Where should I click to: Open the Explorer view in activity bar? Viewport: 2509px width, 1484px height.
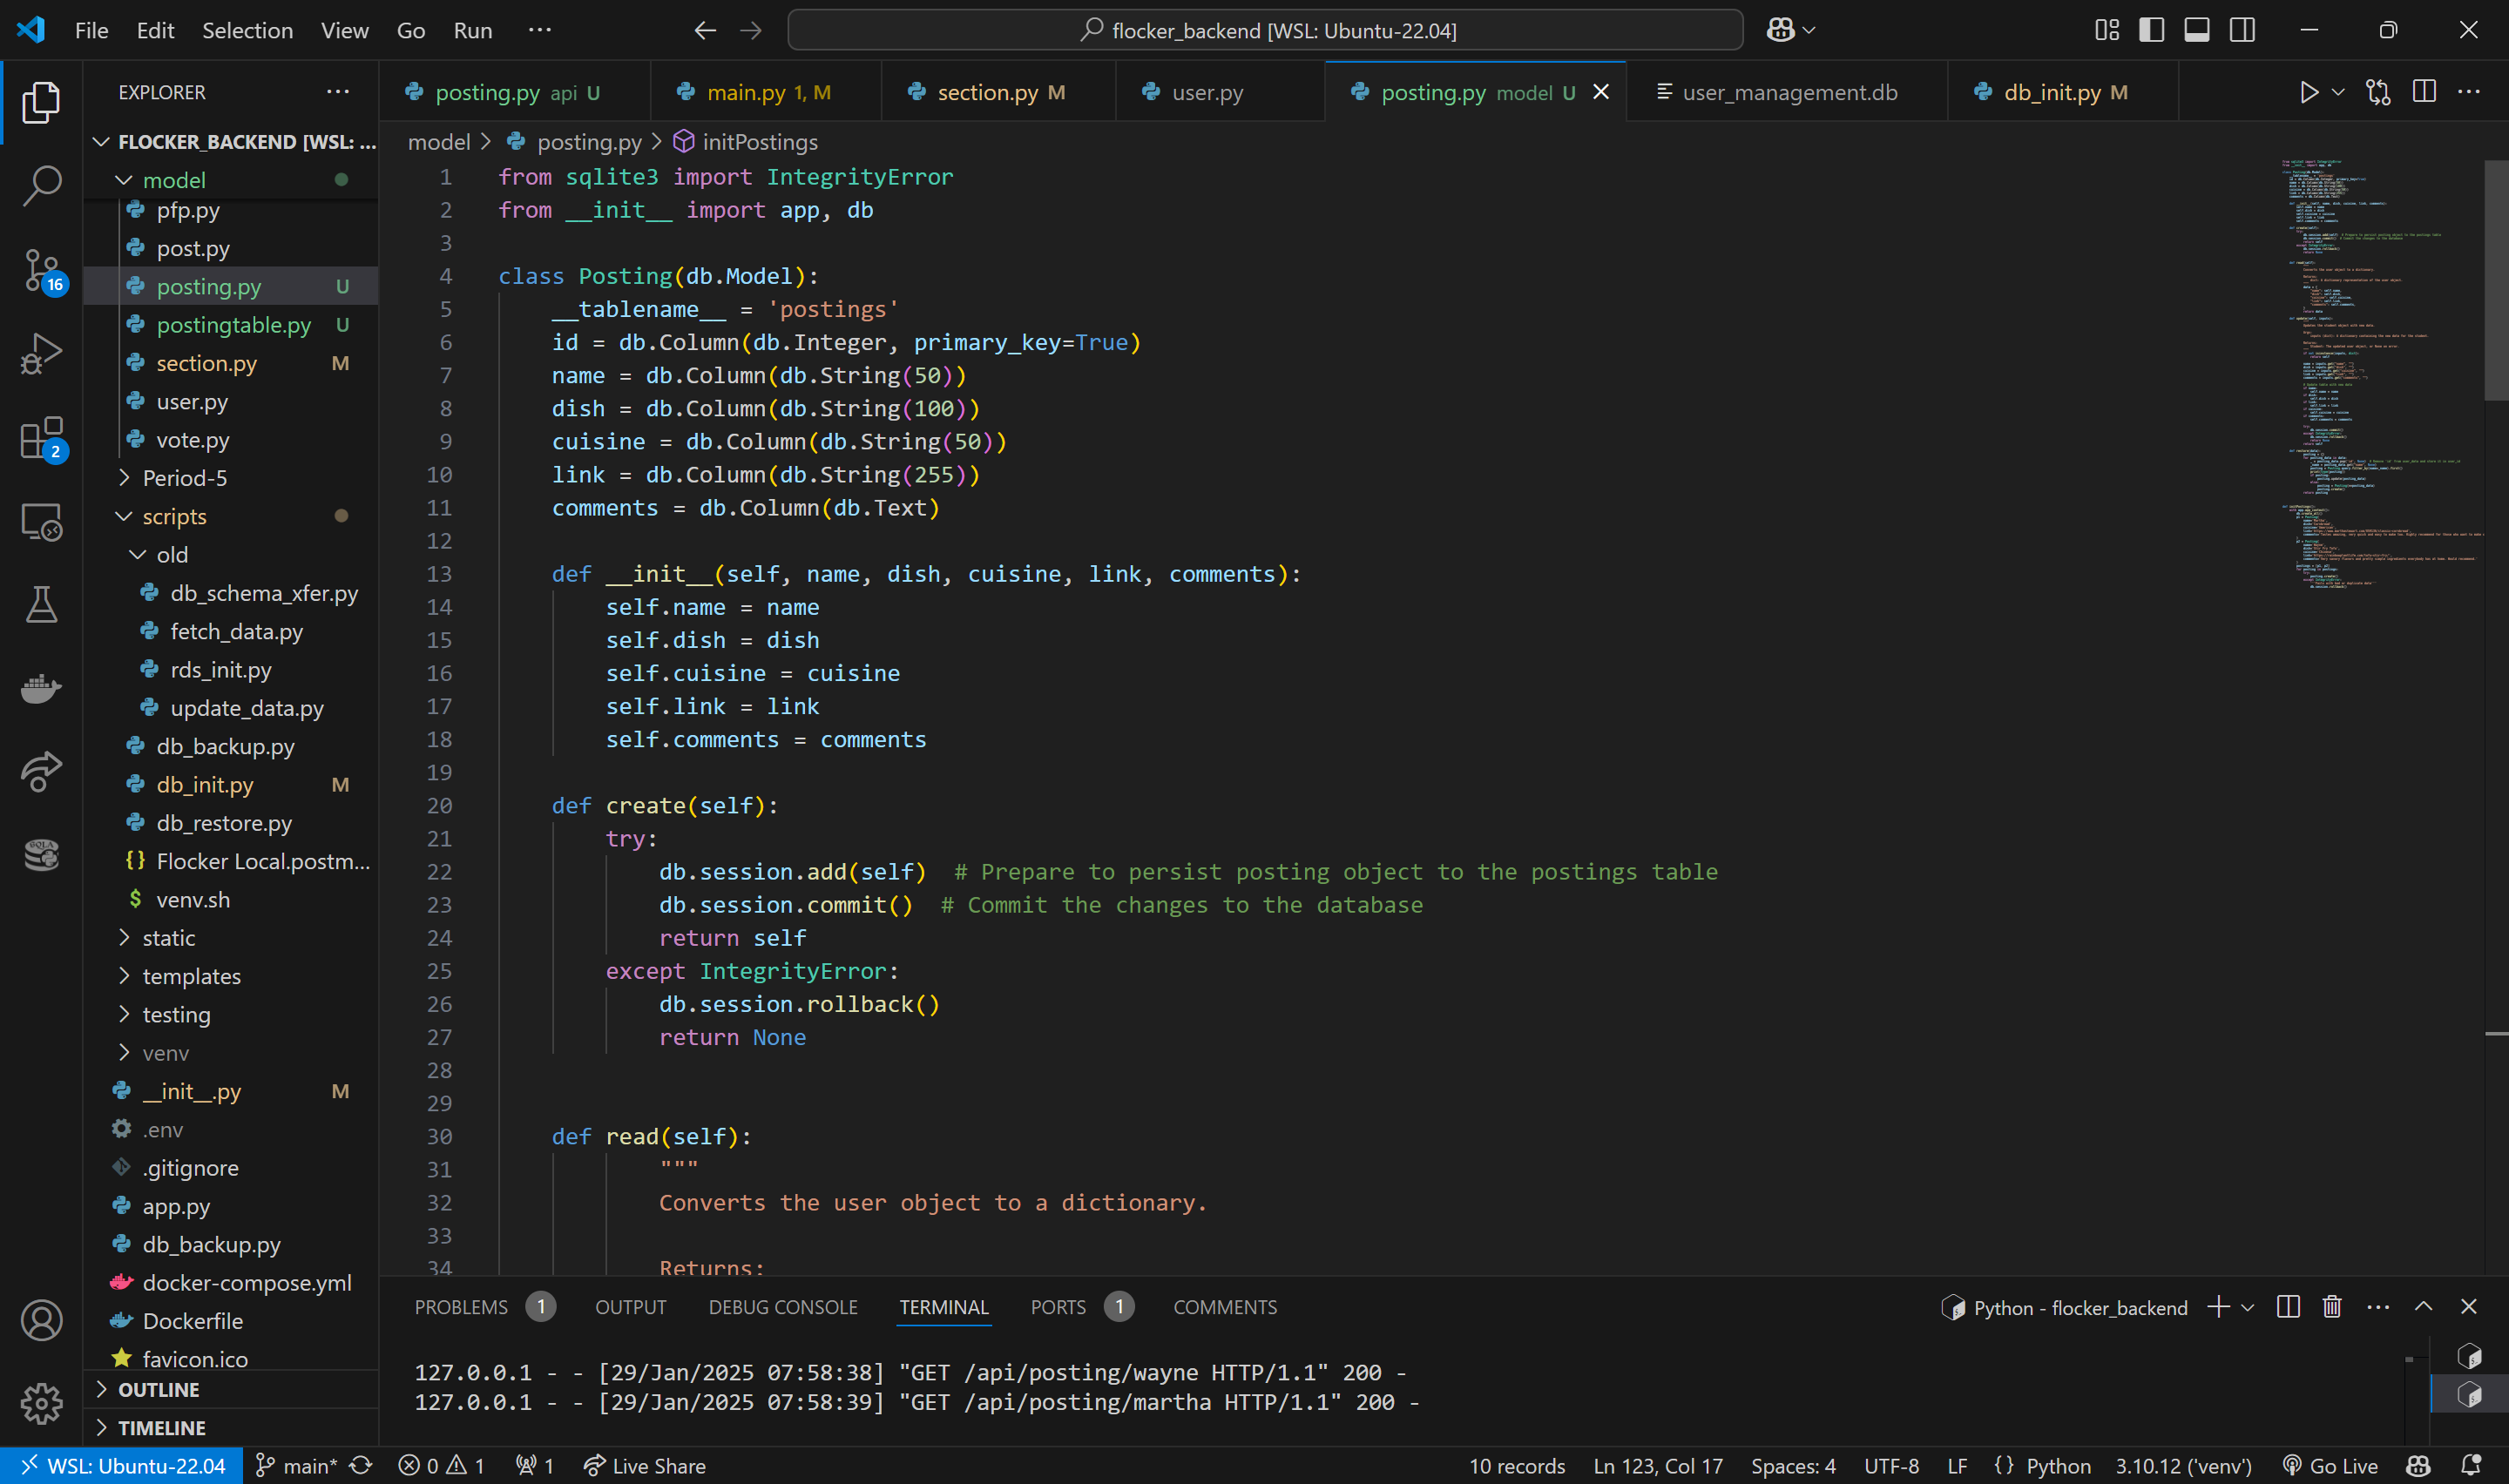pyautogui.click(x=41, y=103)
